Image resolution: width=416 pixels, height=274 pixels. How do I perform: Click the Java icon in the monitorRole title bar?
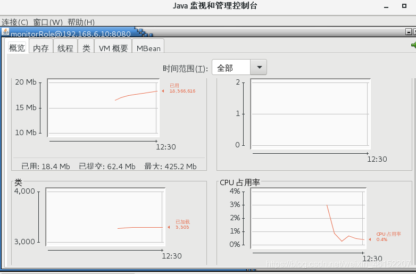pos(5,32)
